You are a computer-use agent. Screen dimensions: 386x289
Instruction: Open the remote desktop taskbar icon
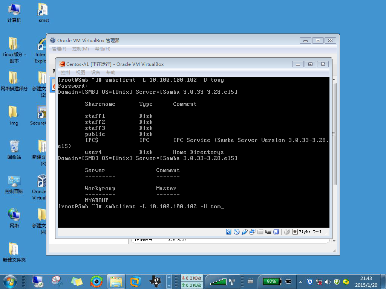coord(38,281)
